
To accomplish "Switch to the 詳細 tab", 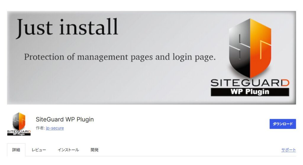I will [16, 150].
